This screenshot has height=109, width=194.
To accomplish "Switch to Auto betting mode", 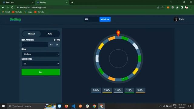I will 50,34.
